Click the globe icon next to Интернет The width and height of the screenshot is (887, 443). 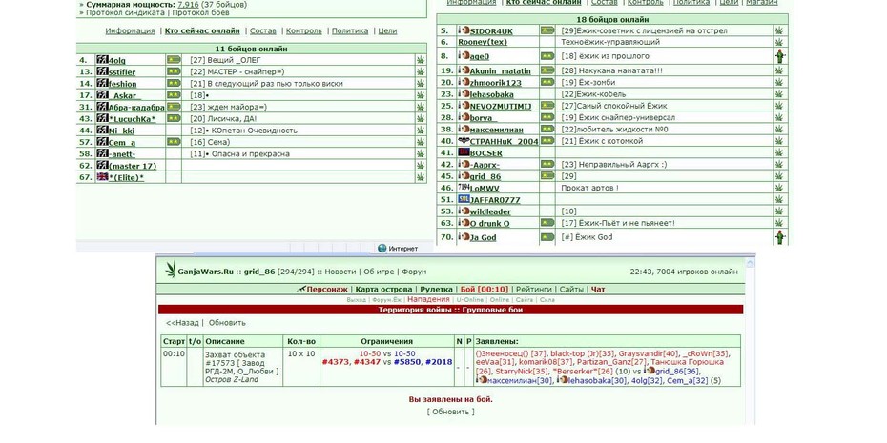coord(382,248)
